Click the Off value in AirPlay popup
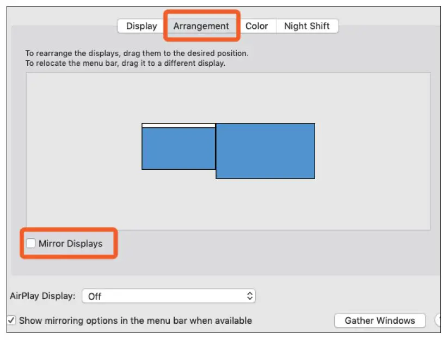Screen dimensions: 442x345 [x=95, y=296]
